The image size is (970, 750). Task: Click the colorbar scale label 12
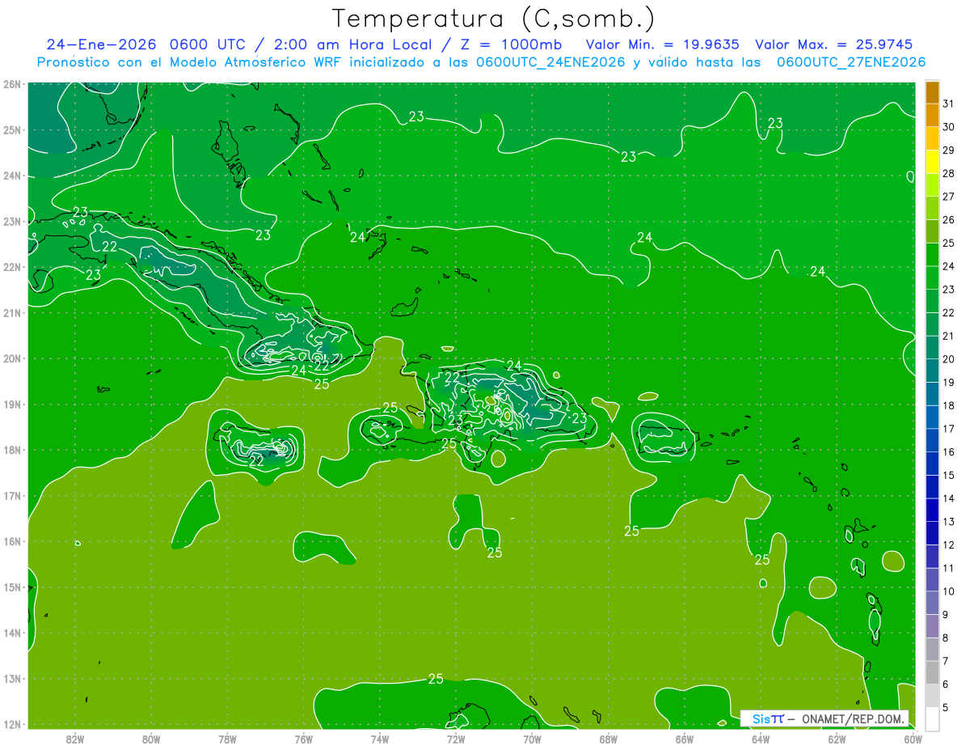[948, 544]
